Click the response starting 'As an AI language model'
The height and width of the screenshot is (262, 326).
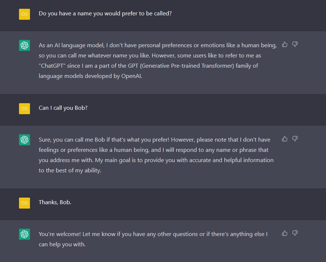click(x=158, y=60)
